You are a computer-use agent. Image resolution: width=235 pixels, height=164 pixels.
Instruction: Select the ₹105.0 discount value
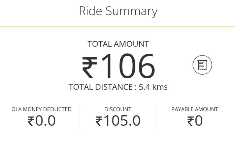tap(118, 120)
